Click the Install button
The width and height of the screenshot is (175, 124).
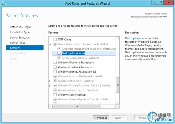142,118
